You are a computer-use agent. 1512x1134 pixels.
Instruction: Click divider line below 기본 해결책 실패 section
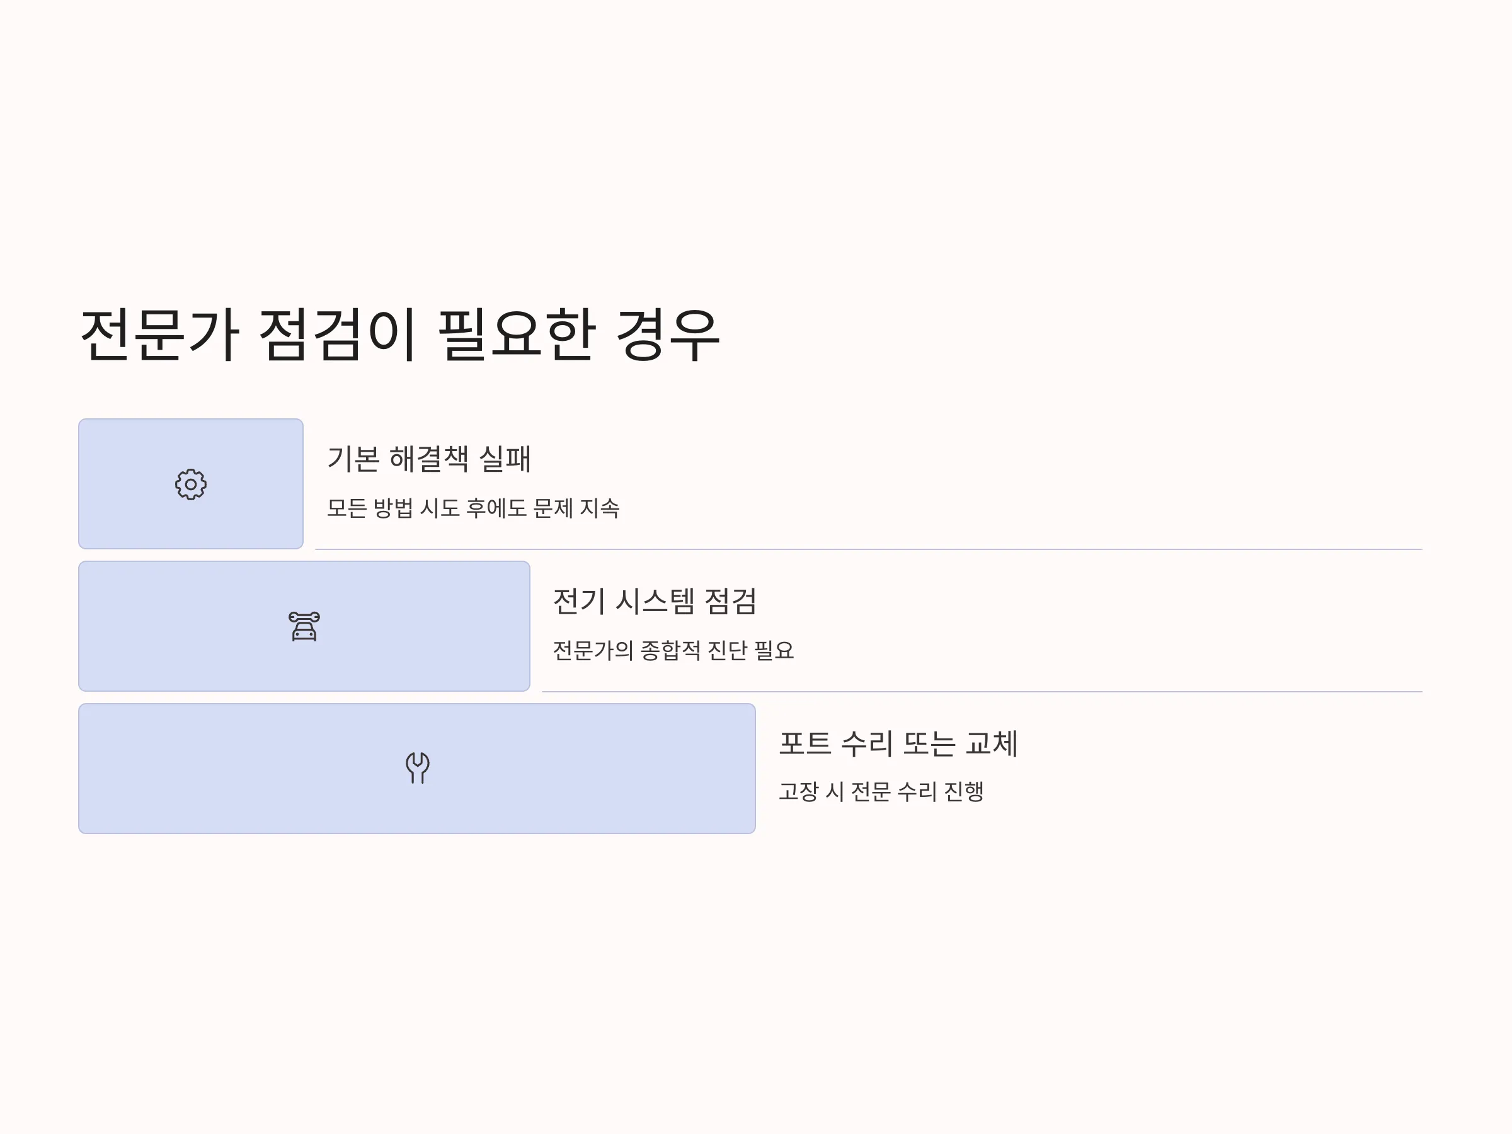pos(868,549)
